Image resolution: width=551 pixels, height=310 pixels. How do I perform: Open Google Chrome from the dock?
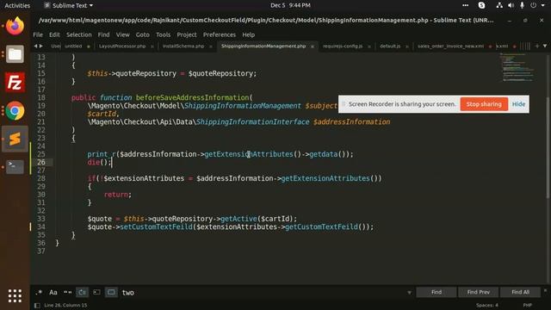(x=15, y=111)
